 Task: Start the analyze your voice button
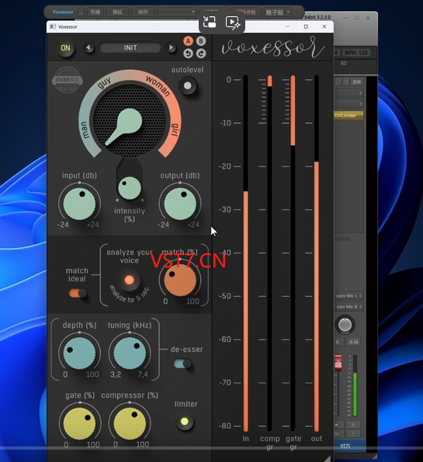pos(129,280)
